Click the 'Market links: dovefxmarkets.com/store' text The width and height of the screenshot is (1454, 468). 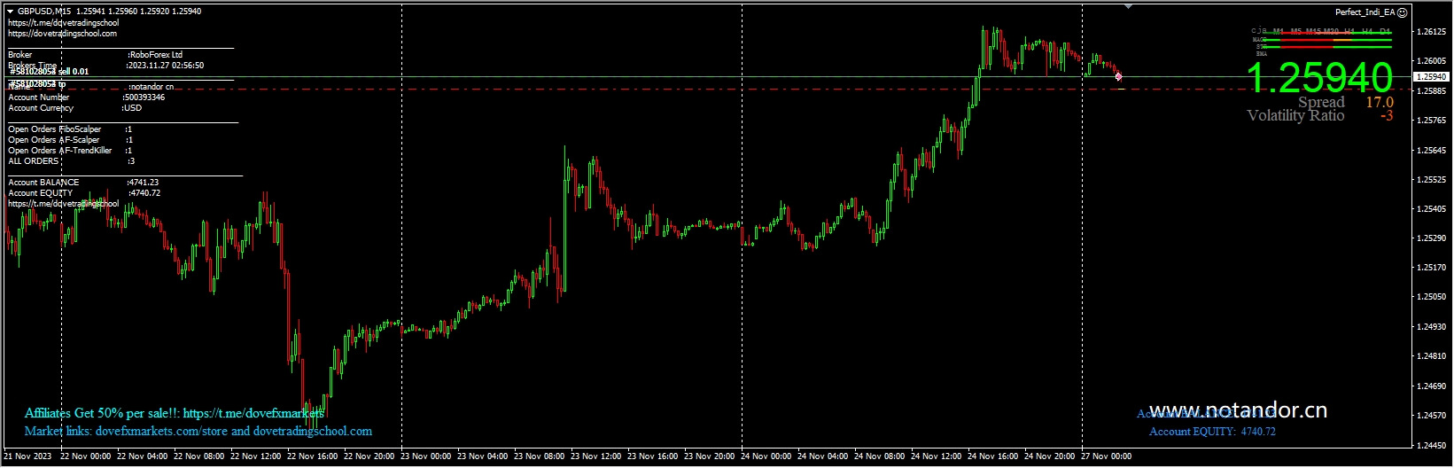(x=198, y=432)
